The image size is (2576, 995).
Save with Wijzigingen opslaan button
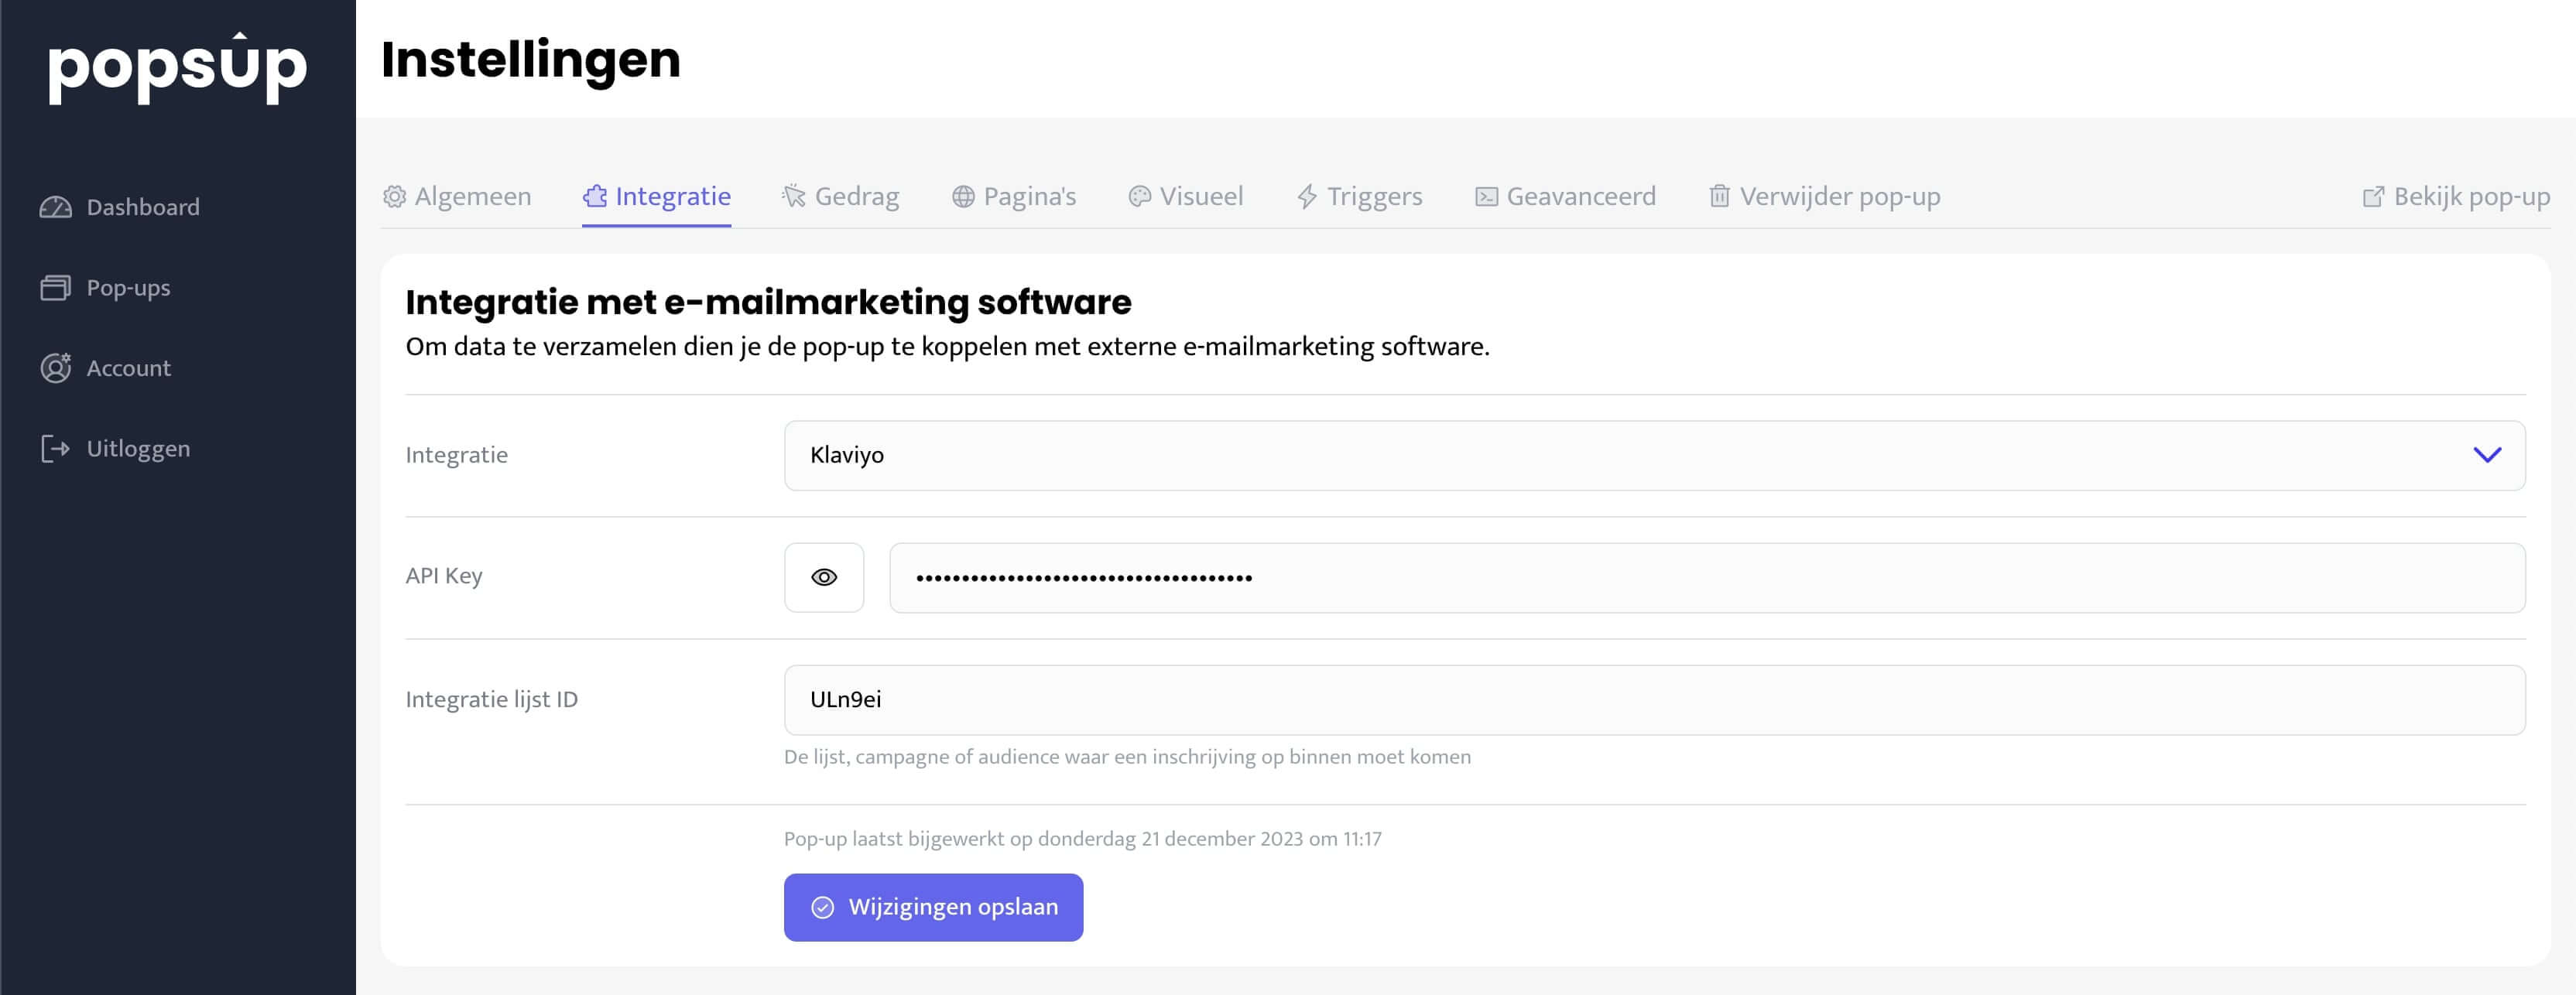coord(932,907)
